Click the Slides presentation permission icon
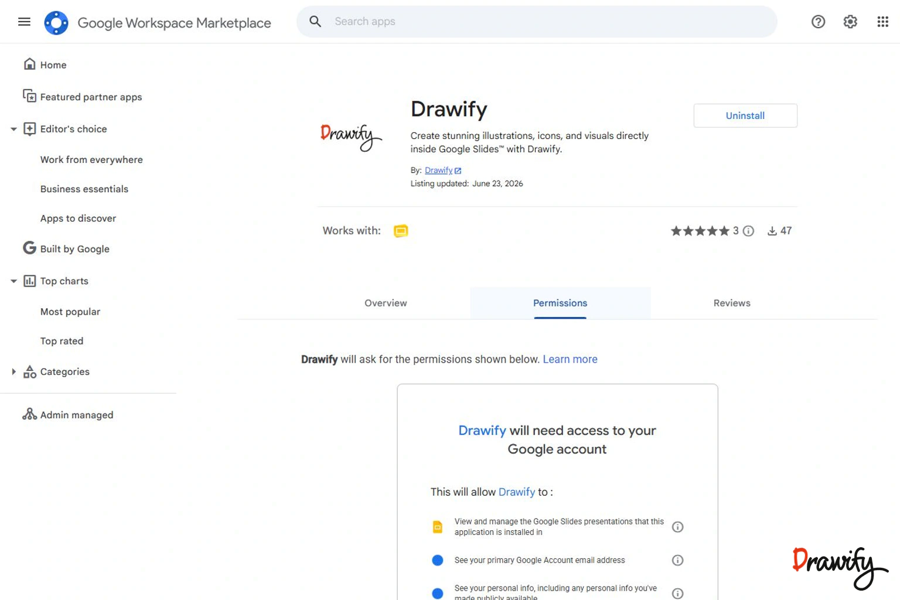 (438, 527)
